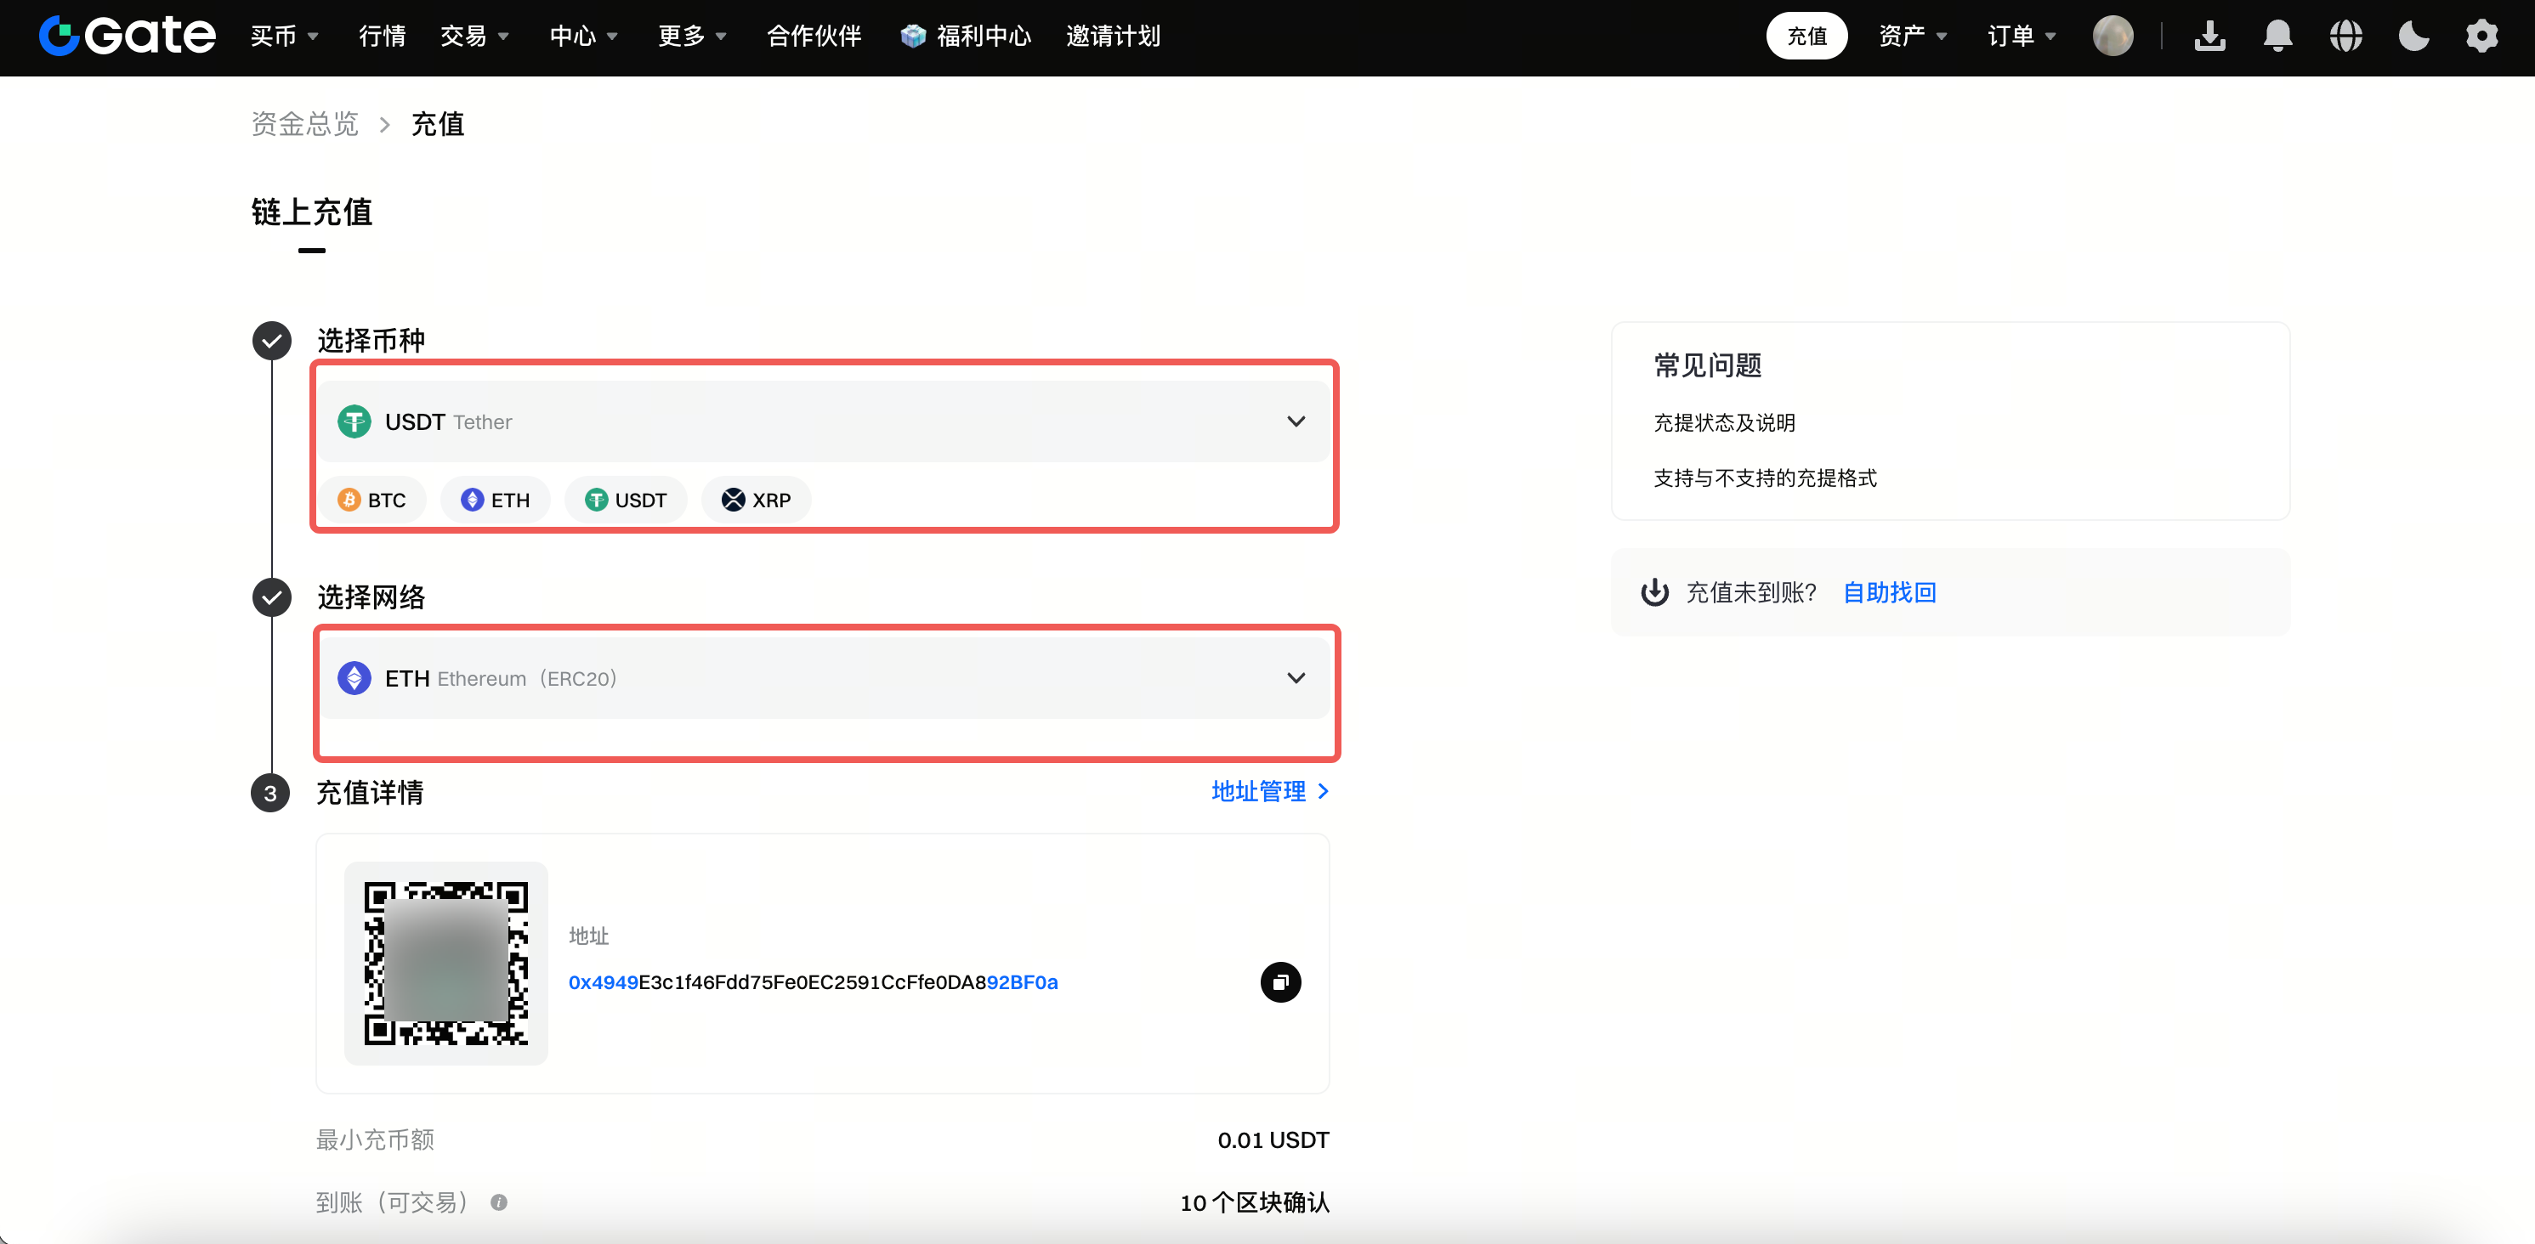
Task: Click the globe language icon
Action: pos(2346,37)
